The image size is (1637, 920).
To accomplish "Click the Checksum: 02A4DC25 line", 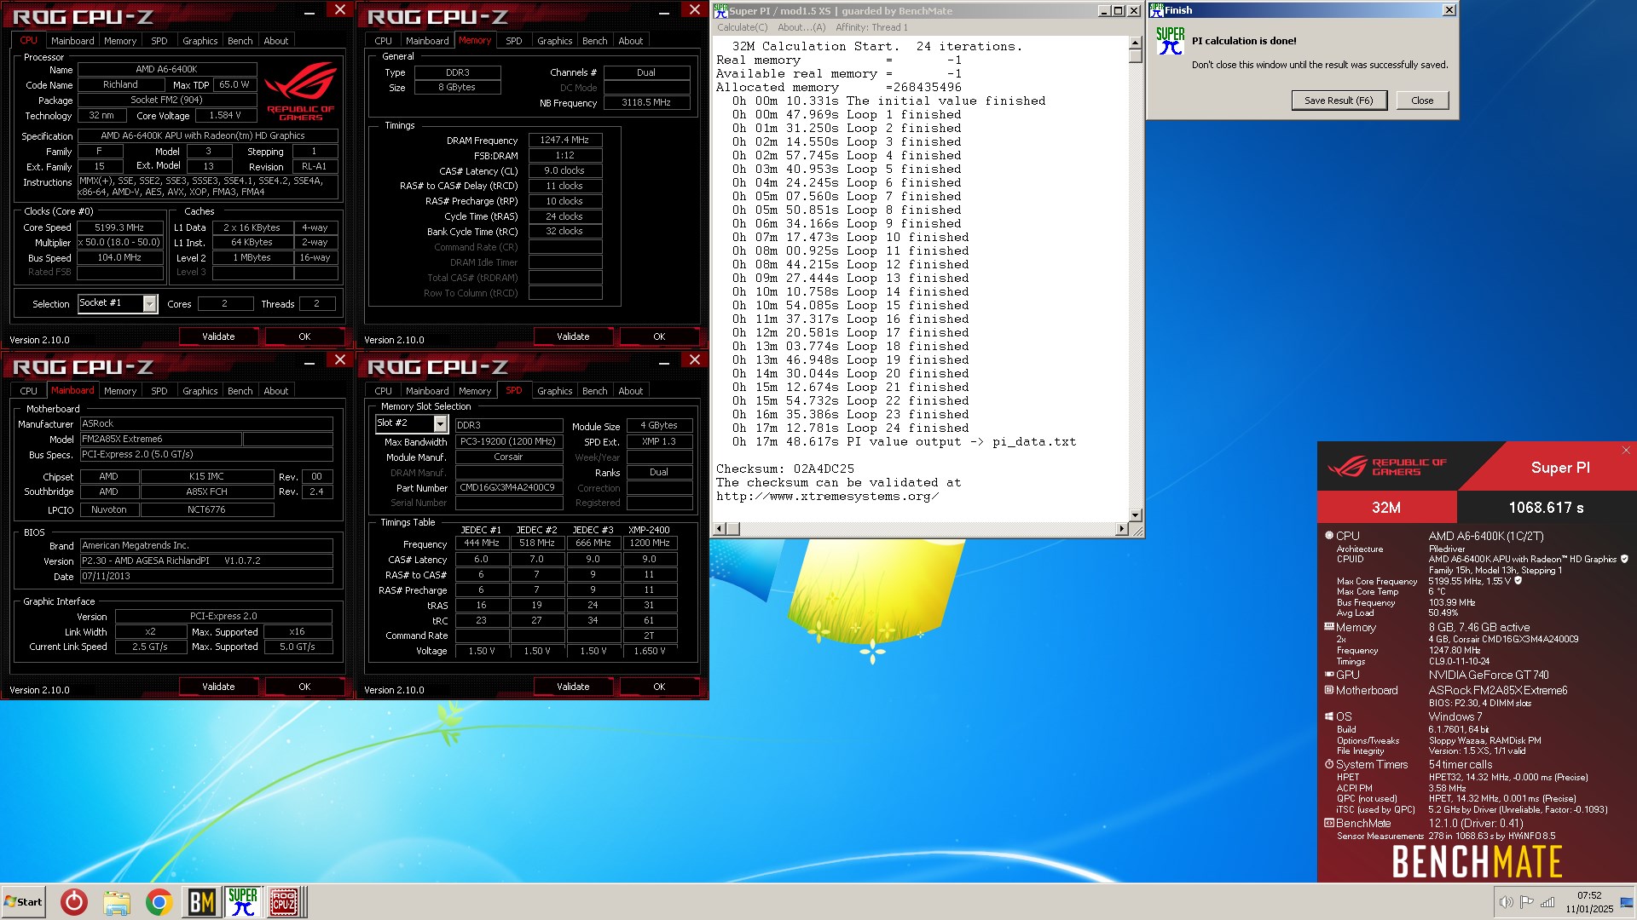I will [x=784, y=469].
